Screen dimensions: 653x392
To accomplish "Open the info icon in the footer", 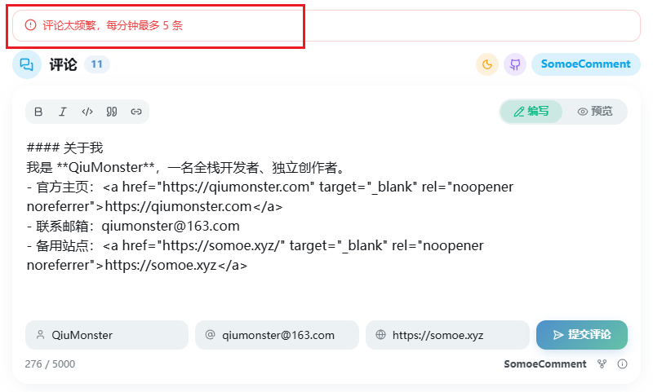I will tap(622, 364).
